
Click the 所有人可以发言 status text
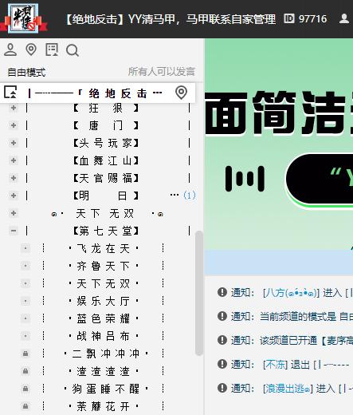coord(162,72)
